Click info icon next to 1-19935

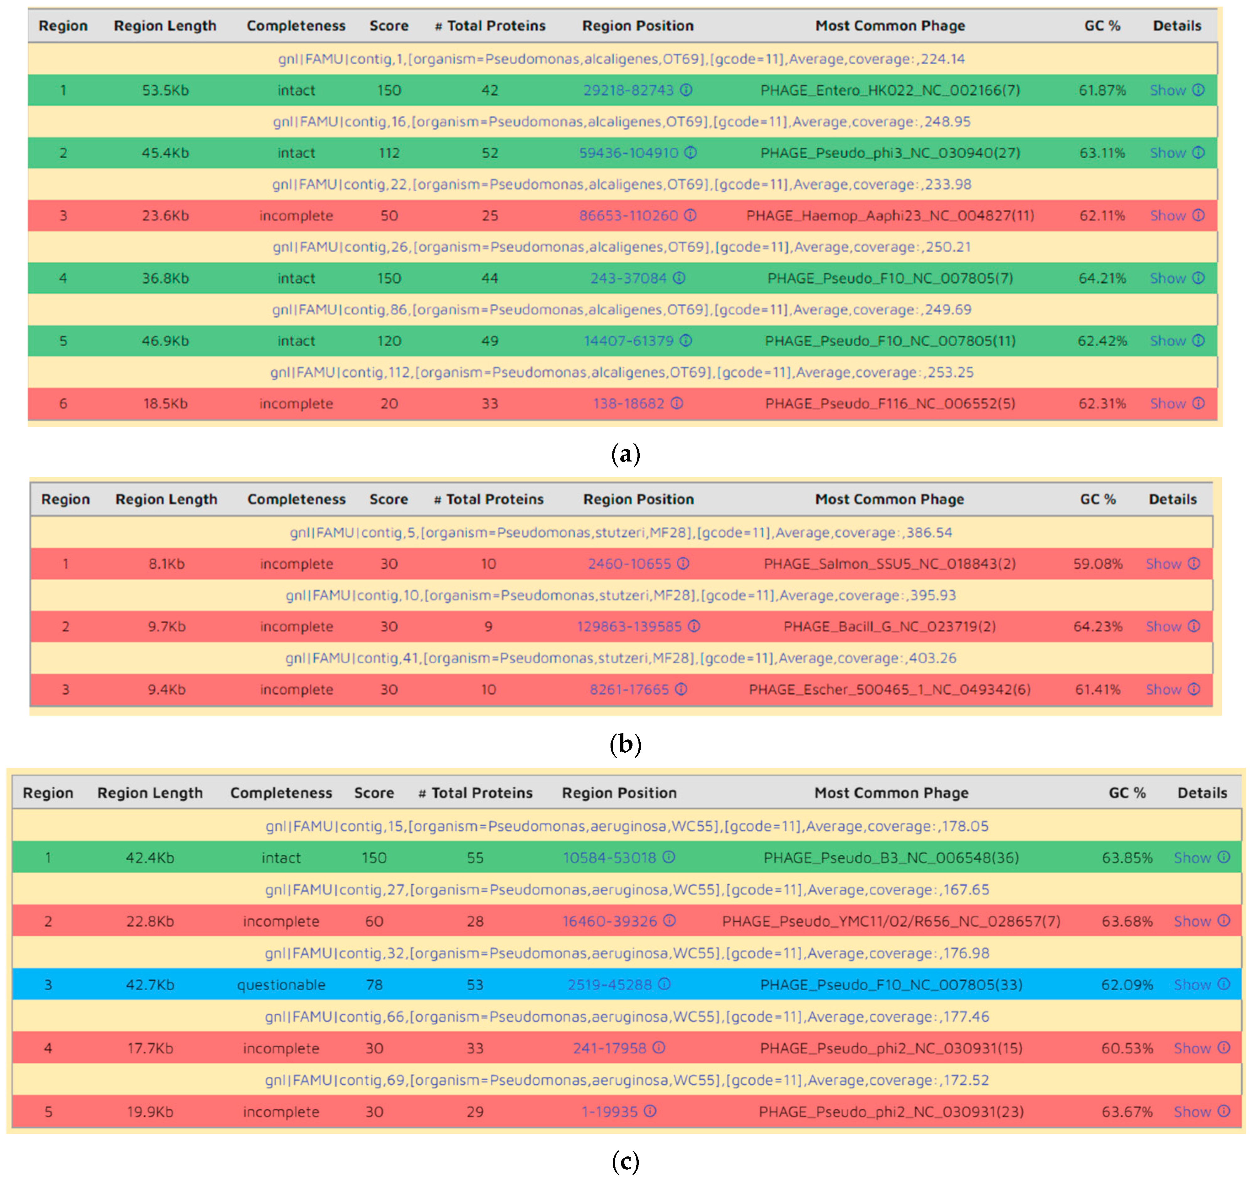(x=650, y=1112)
